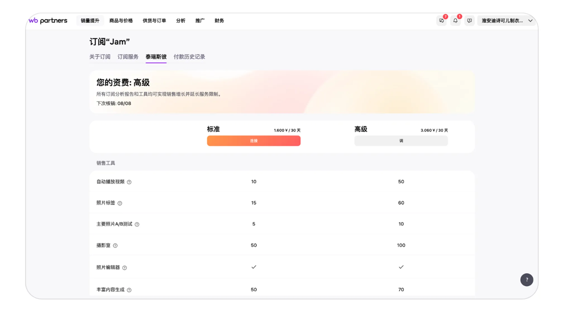Open the 订阅服务 tab
Viewport: 563px width, 312px height.
[128, 57]
